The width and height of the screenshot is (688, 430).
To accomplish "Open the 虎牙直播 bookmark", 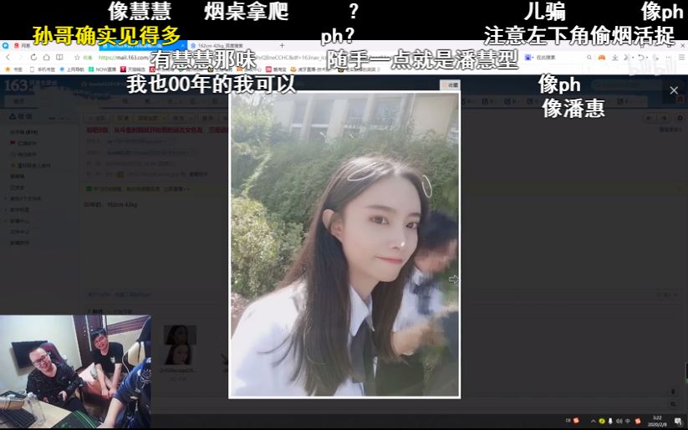I will click(312, 69).
